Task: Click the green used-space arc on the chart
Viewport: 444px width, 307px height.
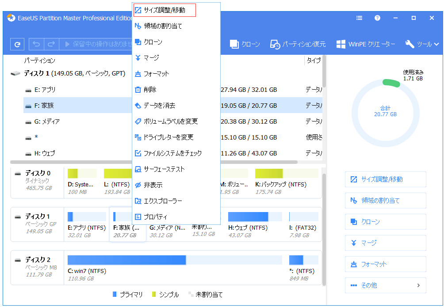Action: (x=391, y=82)
